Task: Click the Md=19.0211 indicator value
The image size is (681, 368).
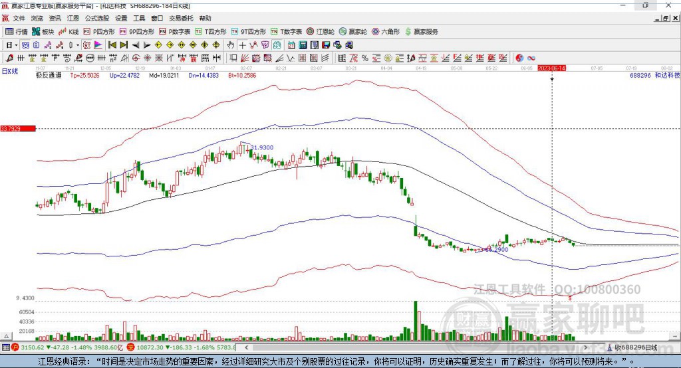Action: (x=164, y=76)
